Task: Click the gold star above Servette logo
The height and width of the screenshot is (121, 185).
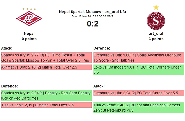Action: coord(156,7)
